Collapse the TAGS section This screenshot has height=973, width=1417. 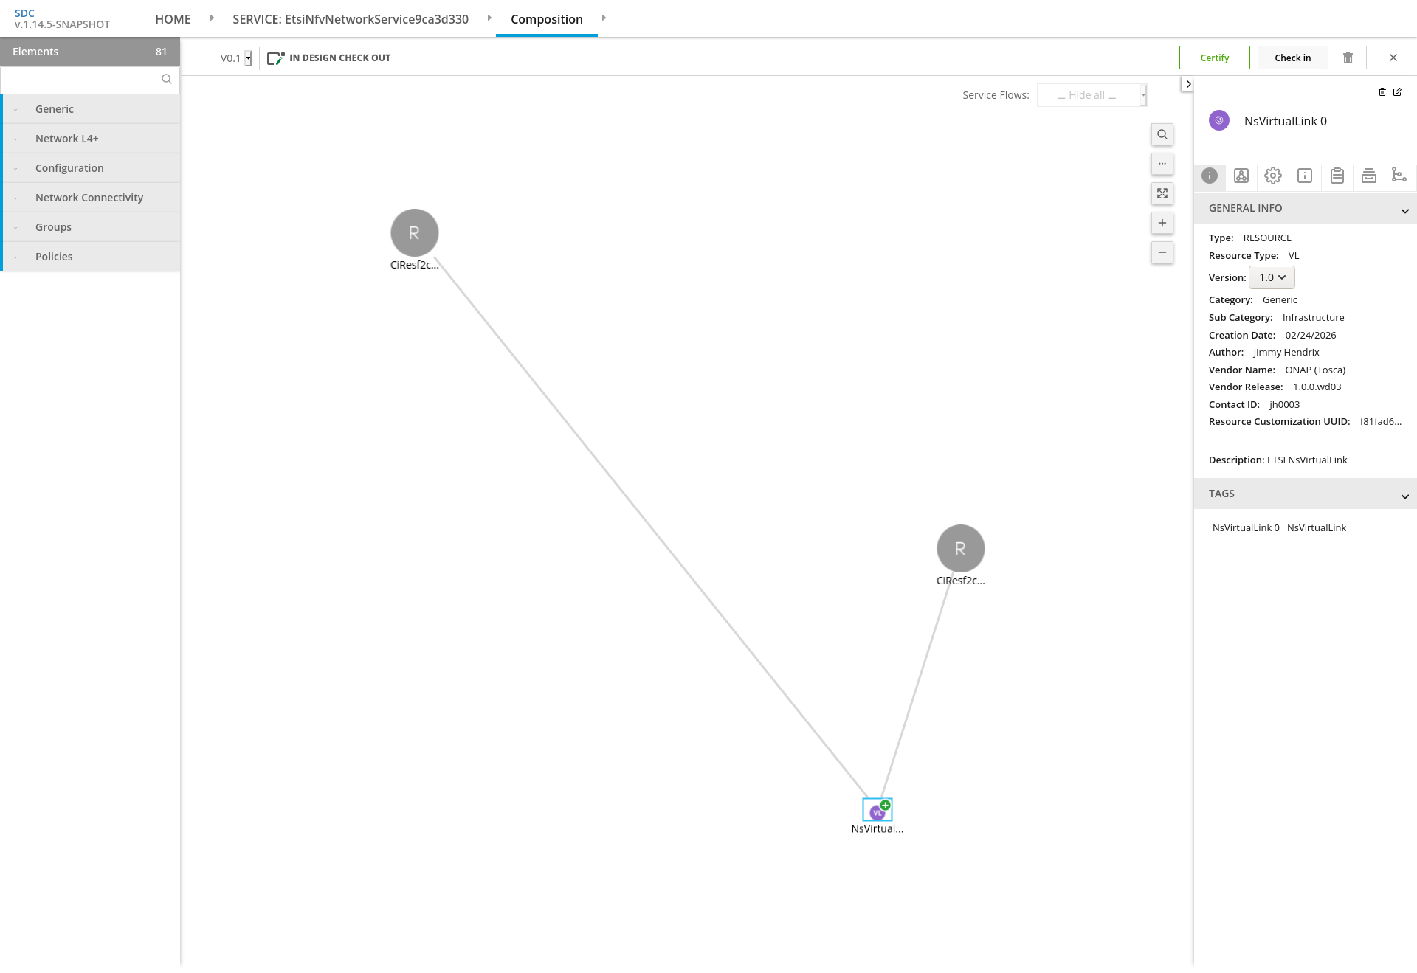pos(1404,496)
